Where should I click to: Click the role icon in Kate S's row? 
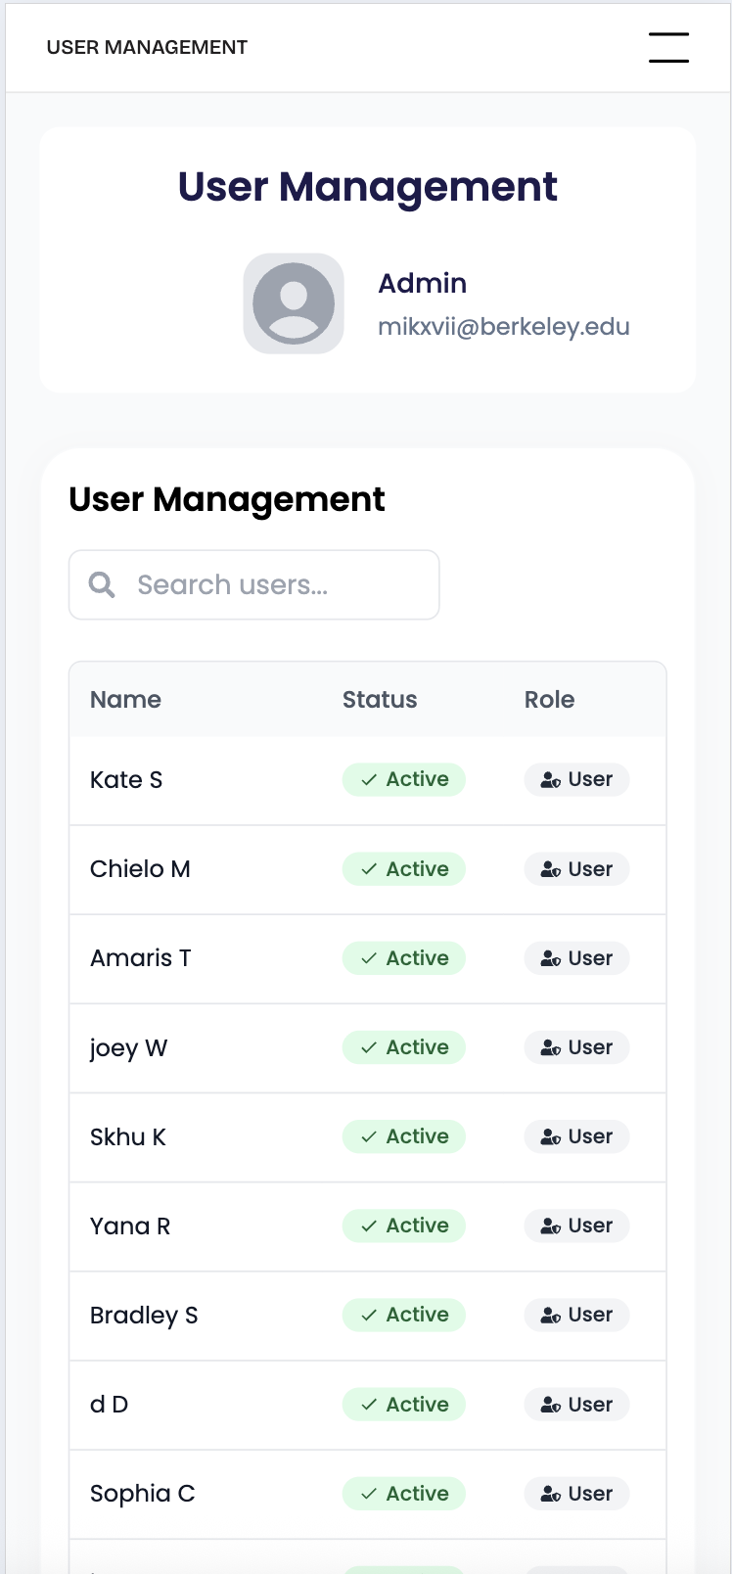click(x=551, y=780)
